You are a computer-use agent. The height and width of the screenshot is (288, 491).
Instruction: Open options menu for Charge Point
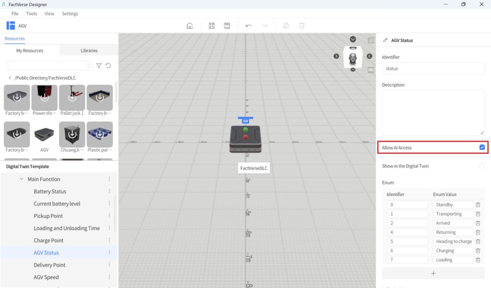coord(109,240)
